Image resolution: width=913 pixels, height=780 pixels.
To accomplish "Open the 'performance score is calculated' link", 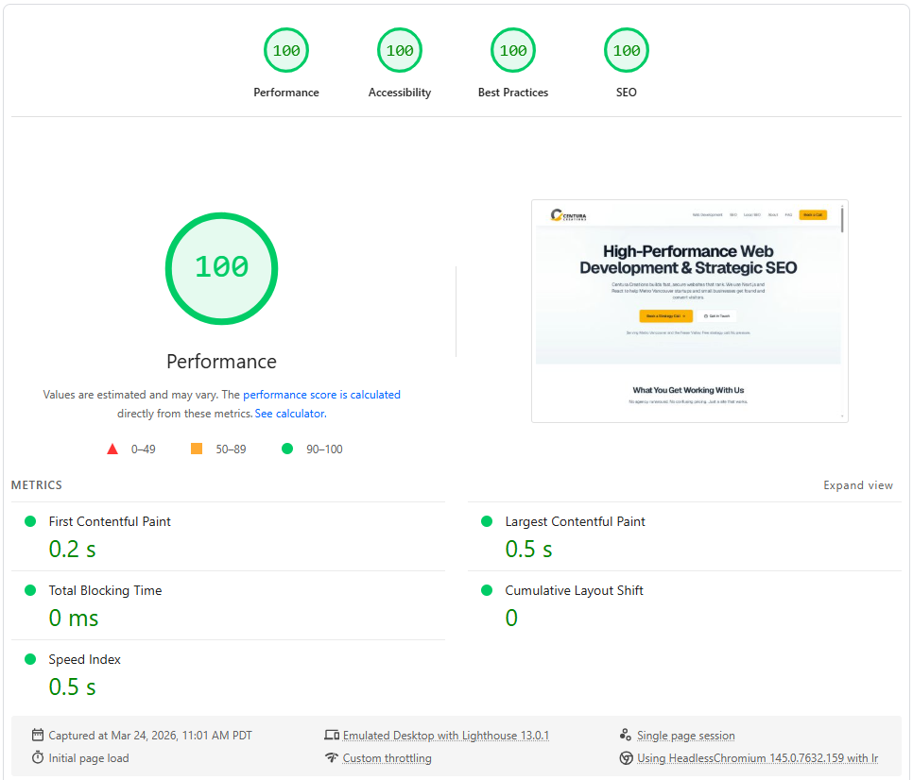I will (321, 395).
